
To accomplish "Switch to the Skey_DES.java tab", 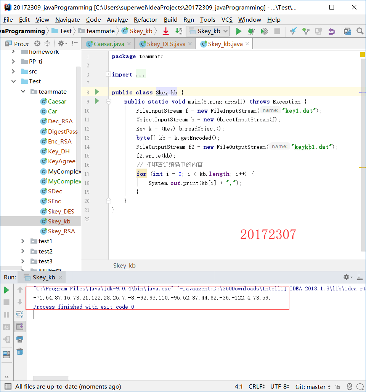I will [x=166, y=44].
